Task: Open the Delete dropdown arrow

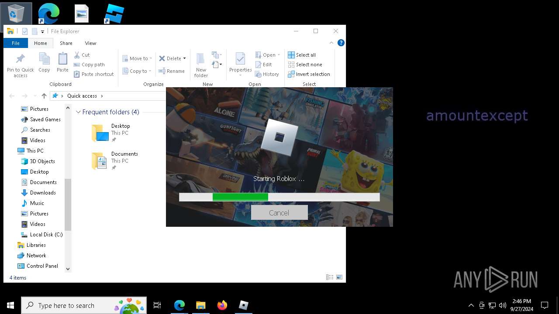Action: pos(184,58)
